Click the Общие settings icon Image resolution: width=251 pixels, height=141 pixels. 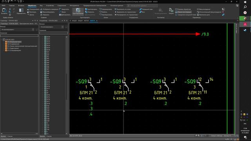(171, 11)
